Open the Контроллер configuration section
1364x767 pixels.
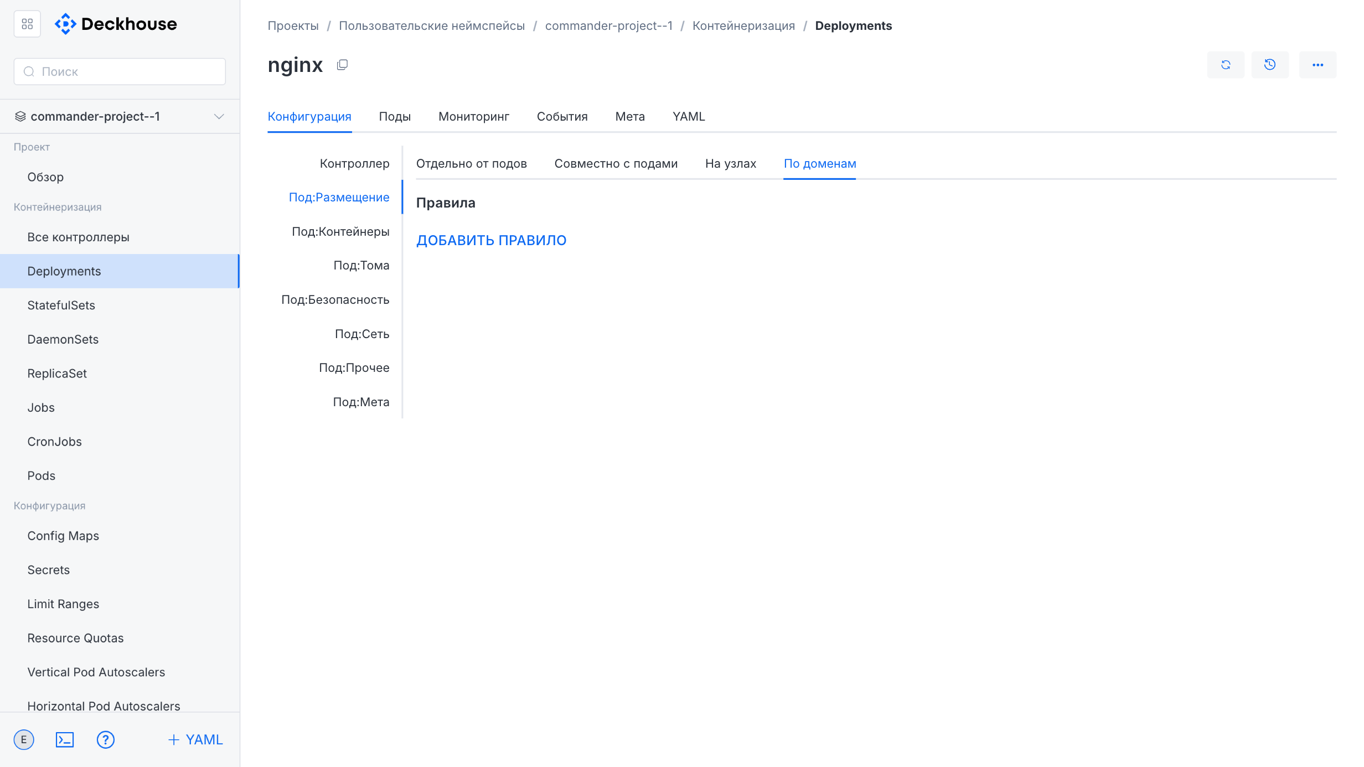point(355,163)
